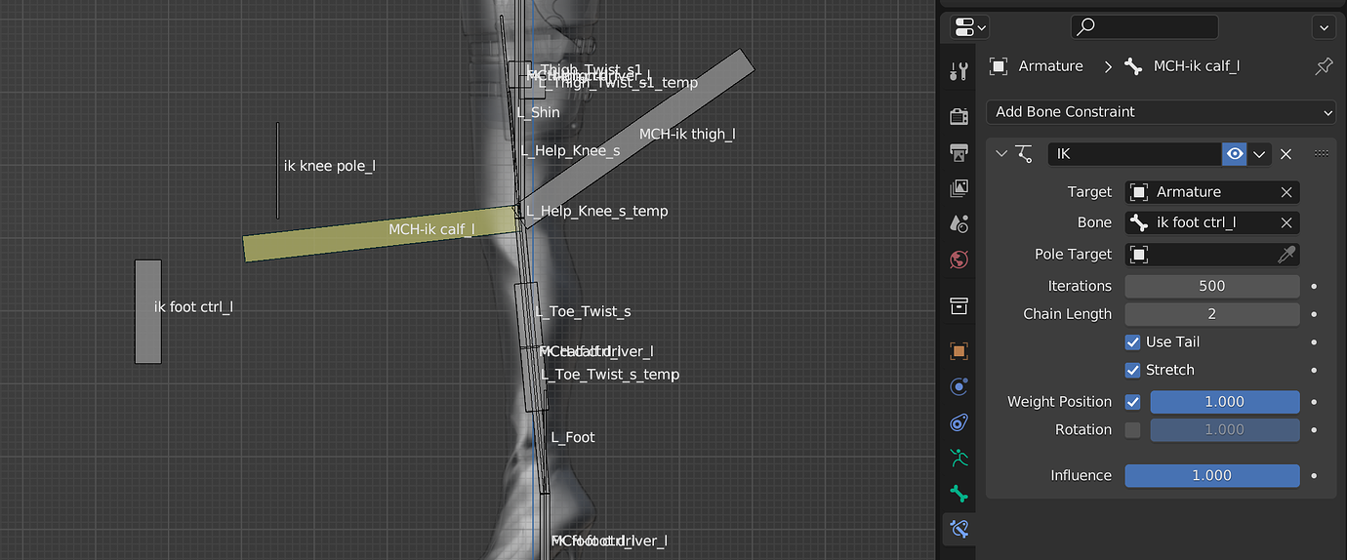This screenshot has width=1347, height=560.
Task: Click the L_Shin bone label
Action: [x=539, y=112]
